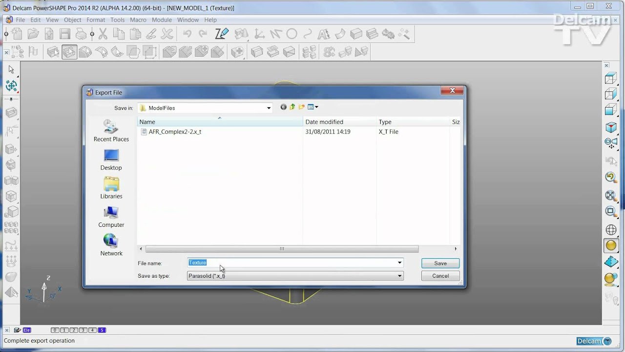Click the zoom box magnifier icon
Image resolution: width=625 pixels, height=352 pixels.
pyautogui.click(x=611, y=211)
